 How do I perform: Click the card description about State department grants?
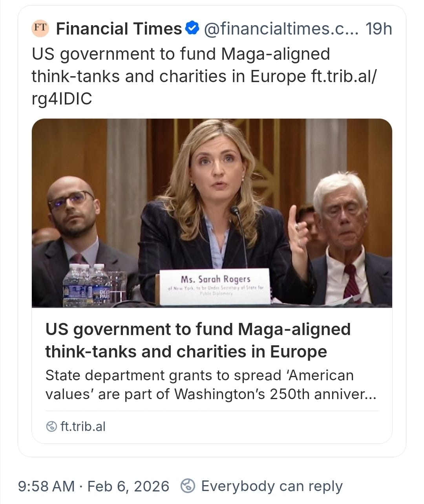[x=211, y=385]
